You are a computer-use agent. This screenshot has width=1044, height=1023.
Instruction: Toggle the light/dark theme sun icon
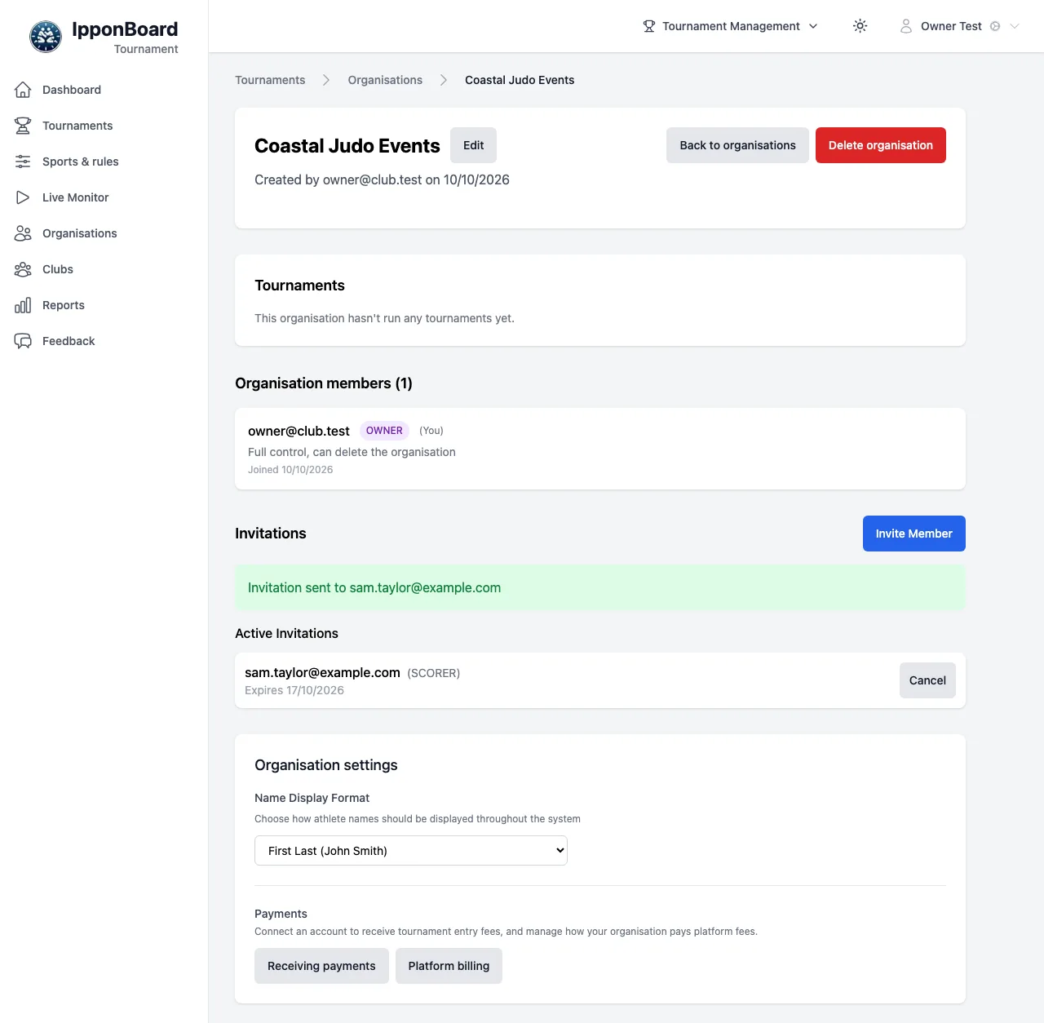[x=860, y=26]
